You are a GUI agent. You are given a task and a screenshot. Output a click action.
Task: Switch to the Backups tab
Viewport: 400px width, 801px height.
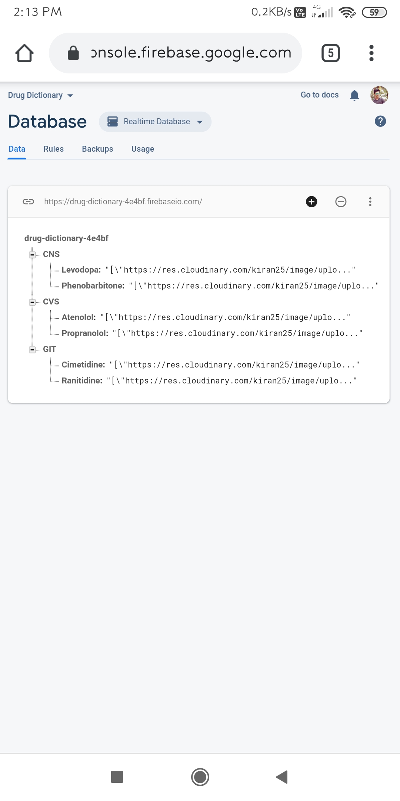[97, 149]
